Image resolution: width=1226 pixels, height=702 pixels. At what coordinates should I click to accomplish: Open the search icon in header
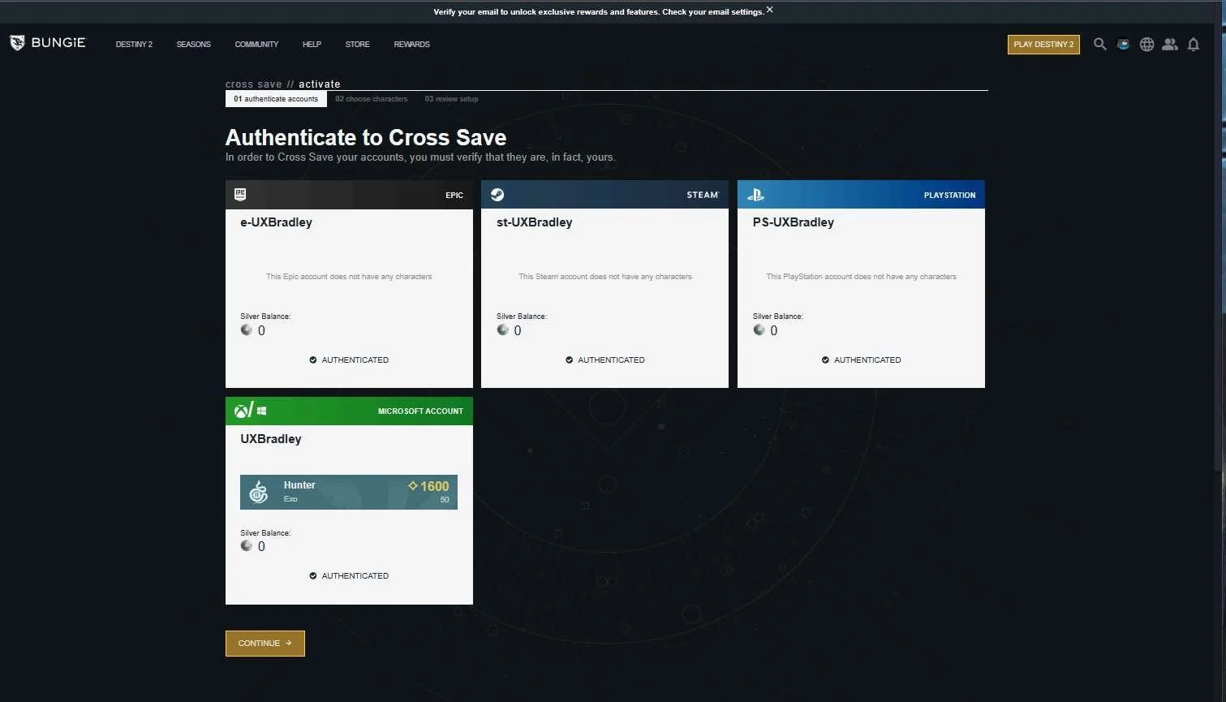click(x=1099, y=44)
